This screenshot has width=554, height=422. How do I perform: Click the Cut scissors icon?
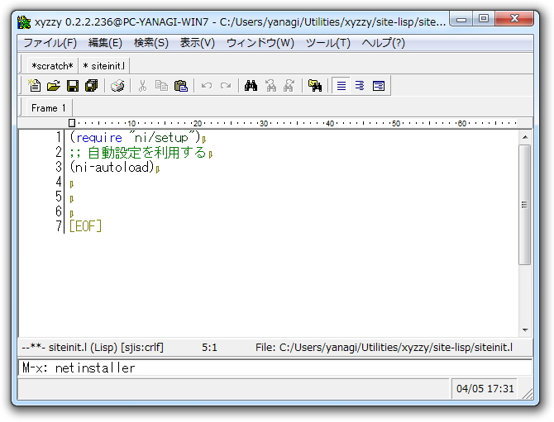pyautogui.click(x=142, y=86)
